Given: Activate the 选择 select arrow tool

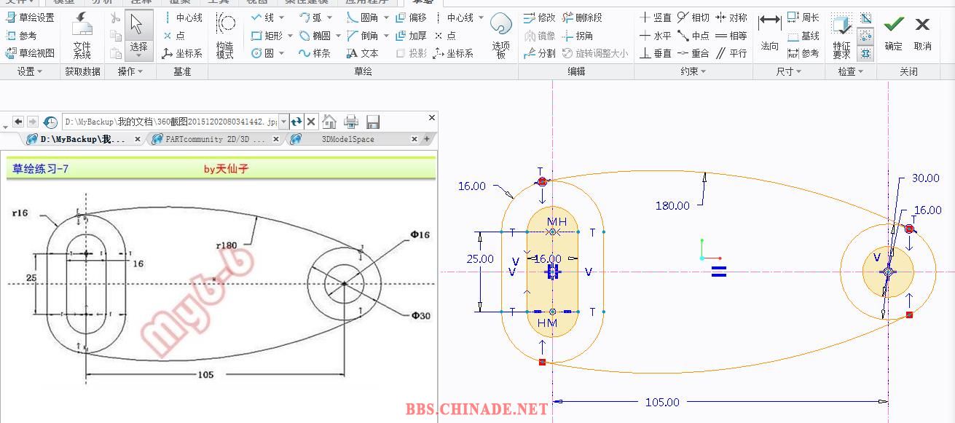Looking at the screenshot, I should click(x=138, y=26).
